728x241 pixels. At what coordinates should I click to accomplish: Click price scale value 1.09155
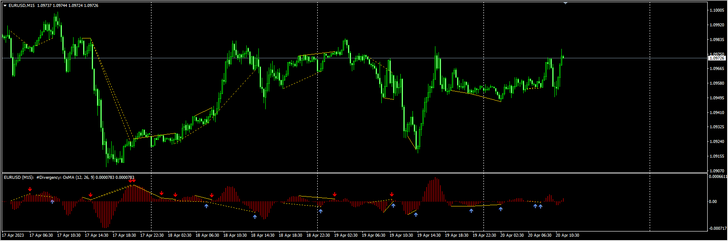717,156
